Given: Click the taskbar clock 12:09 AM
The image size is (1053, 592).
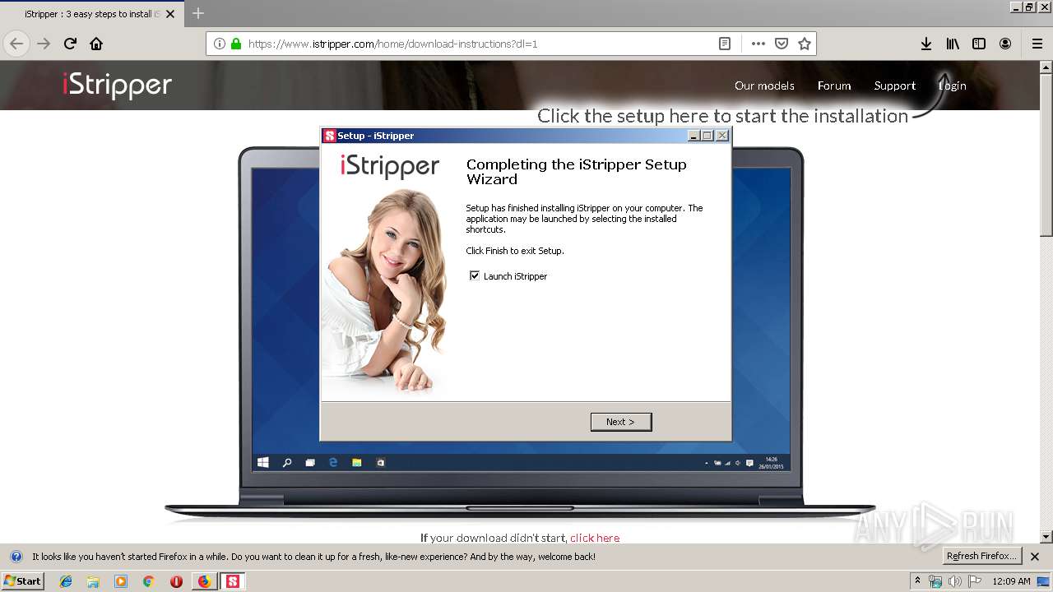Looking at the screenshot, I should (1012, 581).
